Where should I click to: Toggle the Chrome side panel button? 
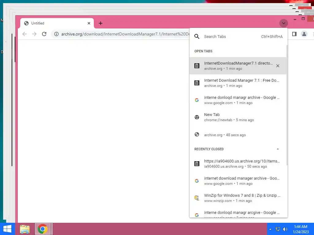point(294,34)
